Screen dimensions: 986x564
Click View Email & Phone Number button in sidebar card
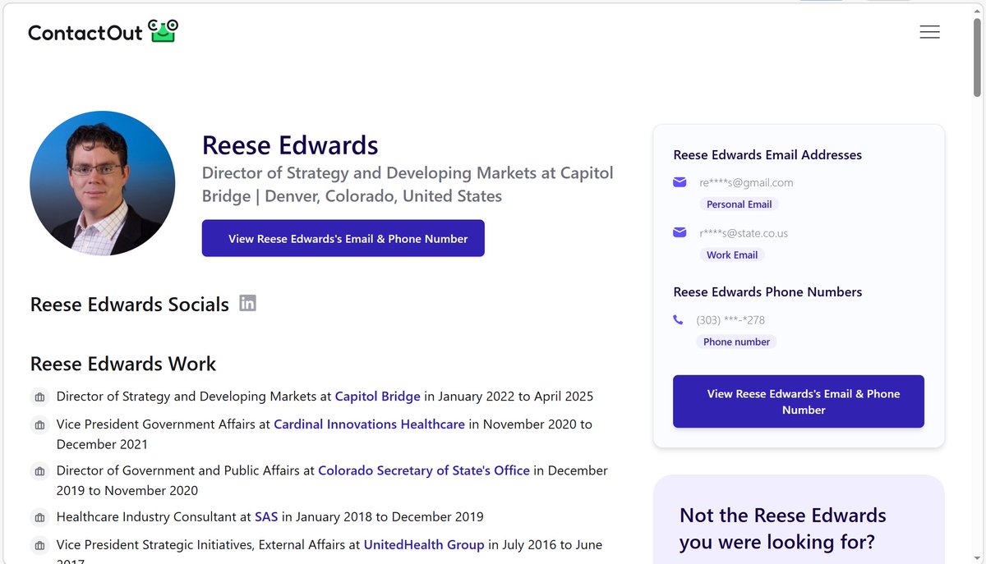click(x=799, y=401)
